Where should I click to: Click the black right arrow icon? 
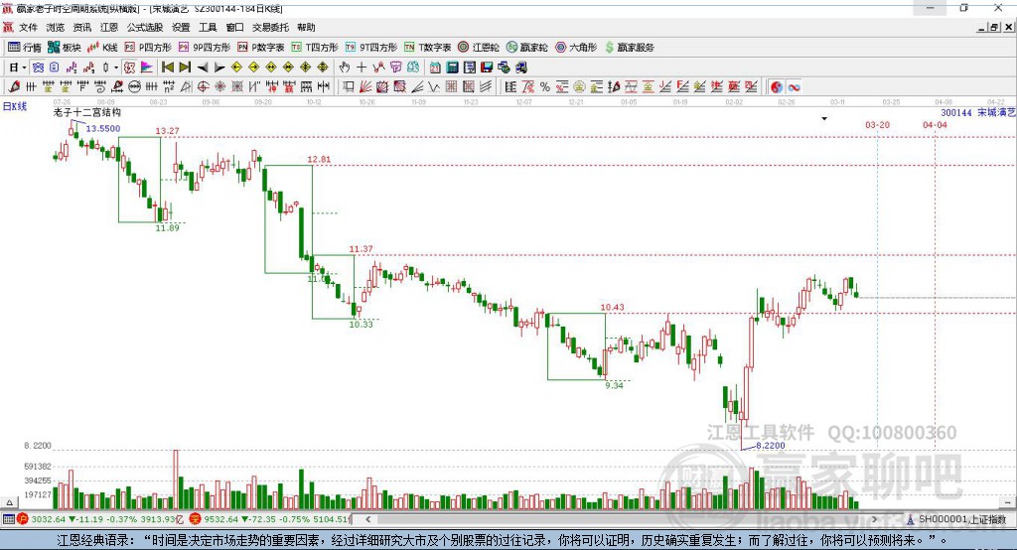click(x=219, y=68)
